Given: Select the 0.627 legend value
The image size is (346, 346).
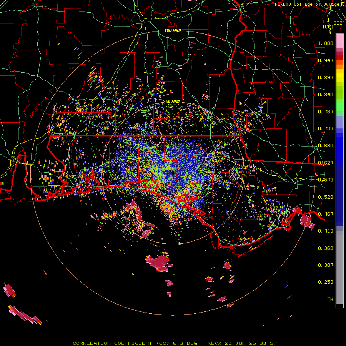Looking at the screenshot, I should click(326, 163).
